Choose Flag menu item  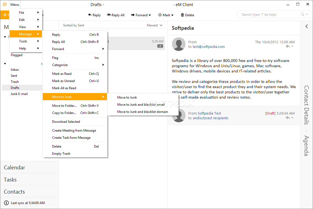(75, 58)
